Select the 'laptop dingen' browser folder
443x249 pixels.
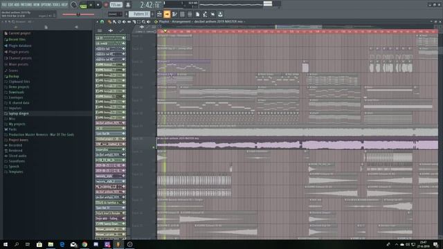click(x=17, y=113)
